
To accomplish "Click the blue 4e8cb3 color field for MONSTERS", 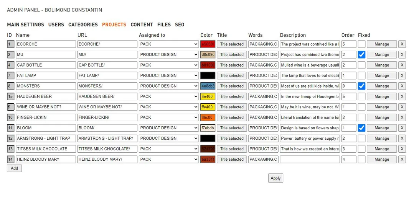I will point(208,86).
